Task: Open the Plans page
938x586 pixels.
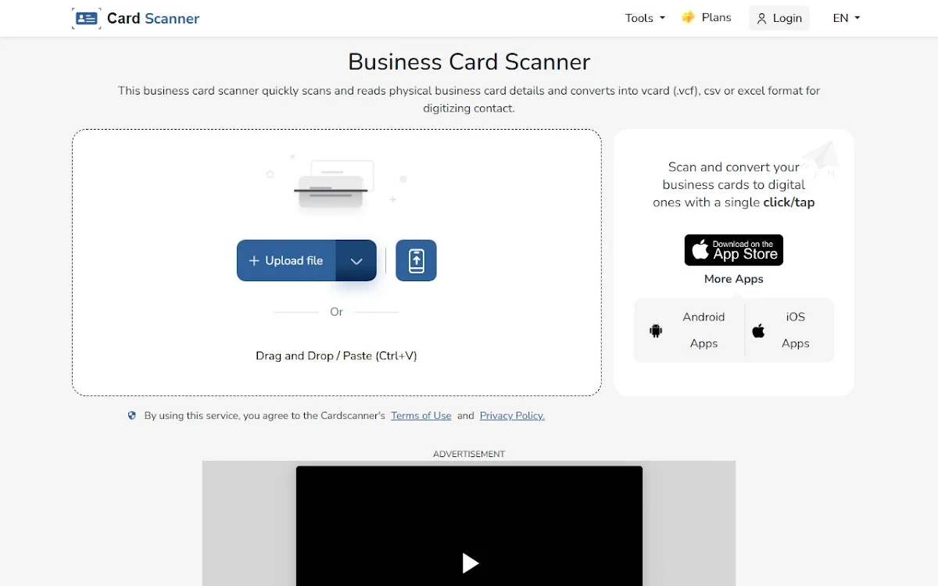Action: pos(707,17)
